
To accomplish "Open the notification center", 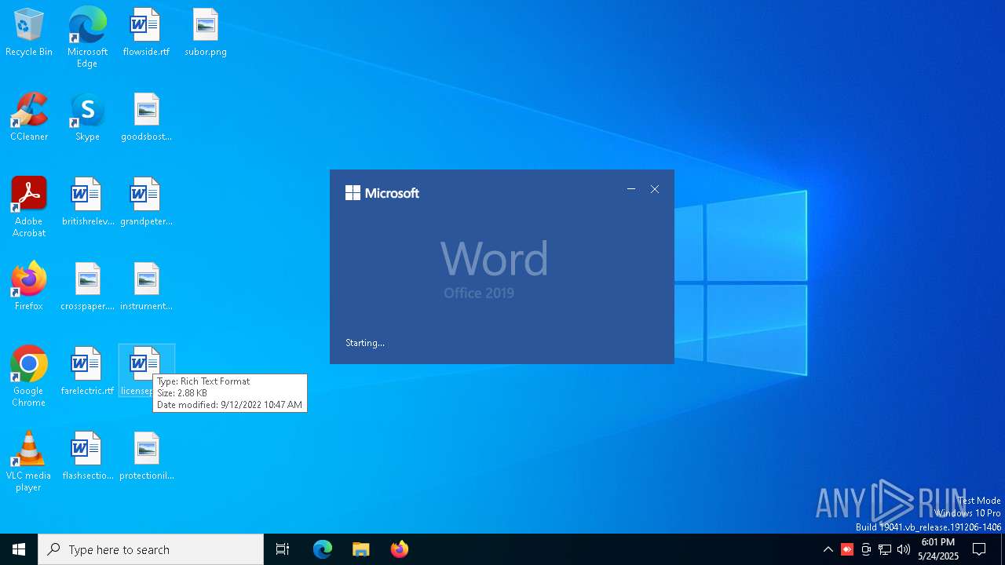I will [979, 549].
